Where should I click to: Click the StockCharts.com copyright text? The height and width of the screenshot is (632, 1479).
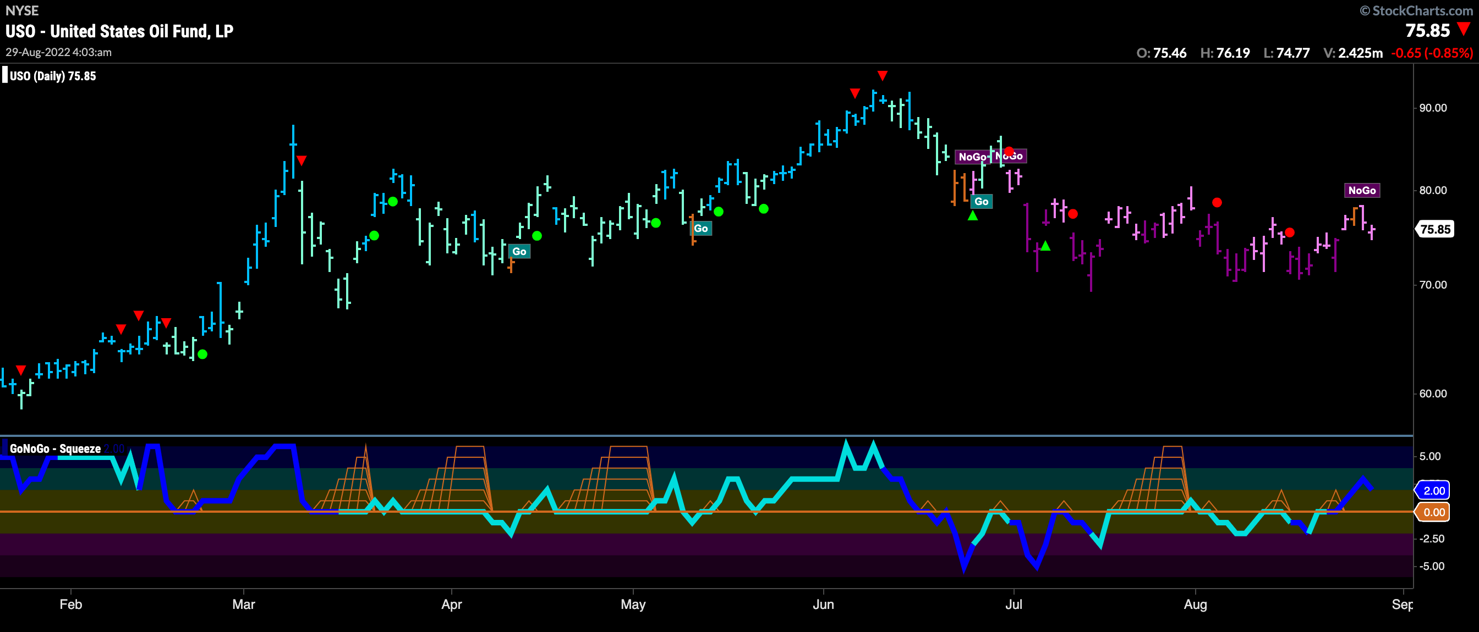[x=1417, y=10]
